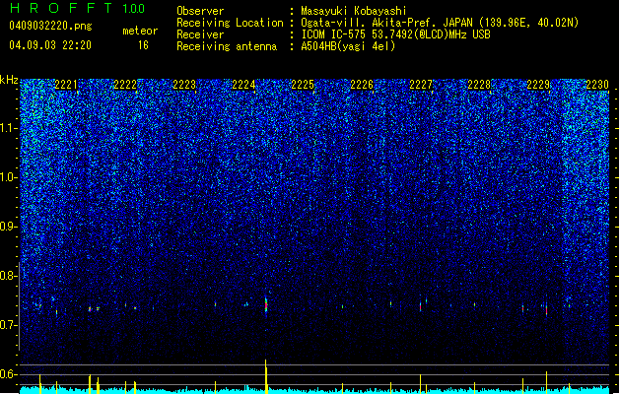Click the 2226 time marker
The height and width of the screenshot is (394, 620).
[x=362, y=85]
